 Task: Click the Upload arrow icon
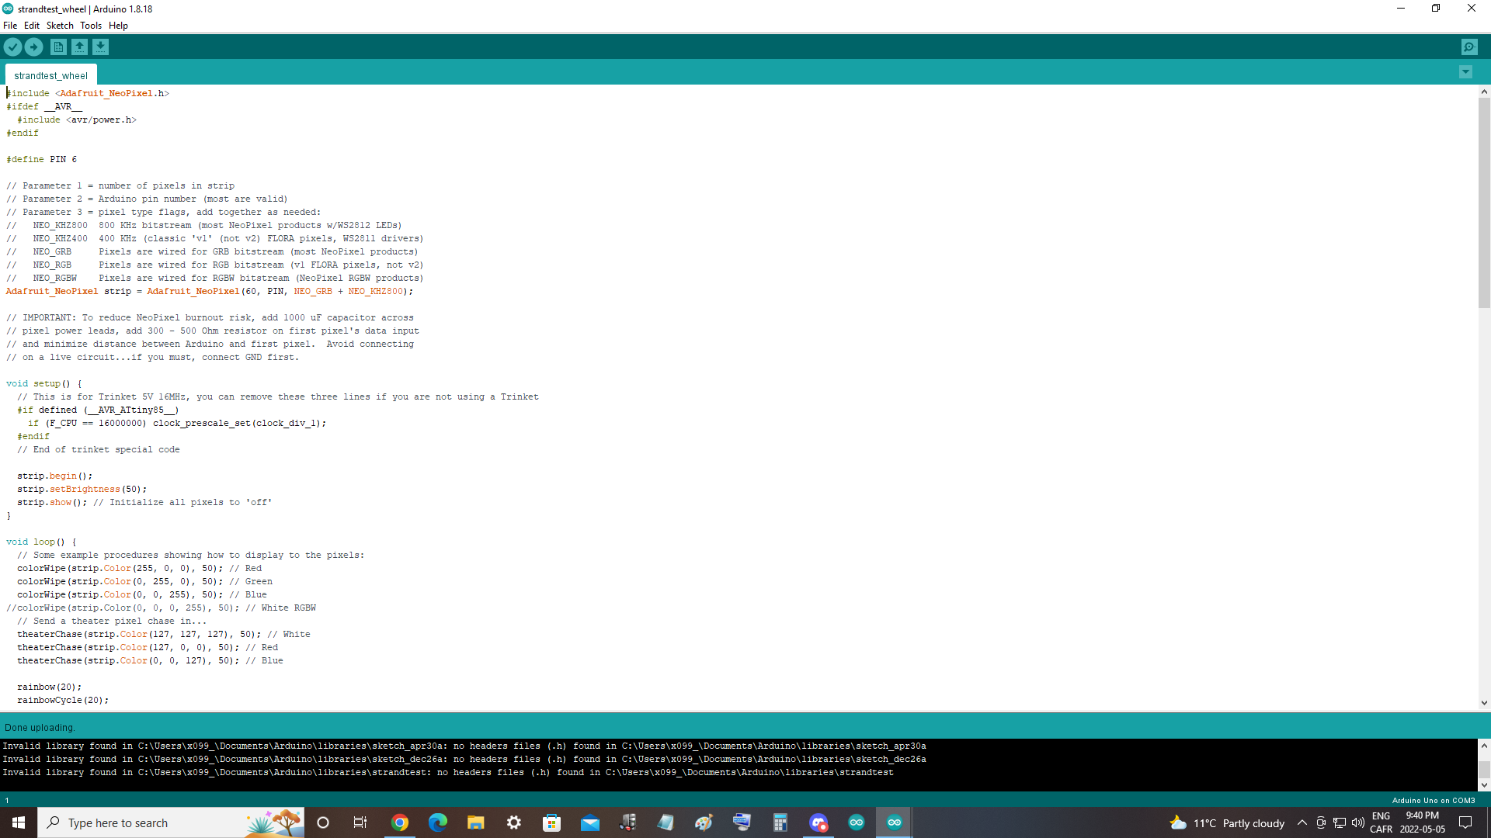coord(33,47)
